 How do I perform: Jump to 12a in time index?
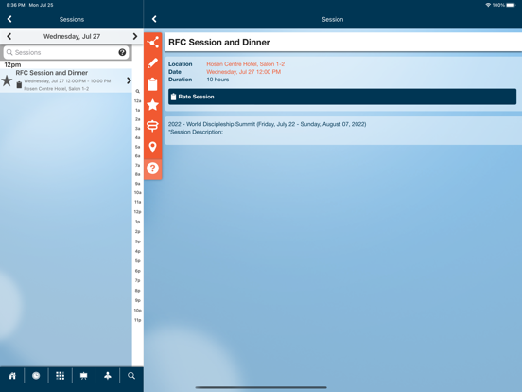[137, 100]
